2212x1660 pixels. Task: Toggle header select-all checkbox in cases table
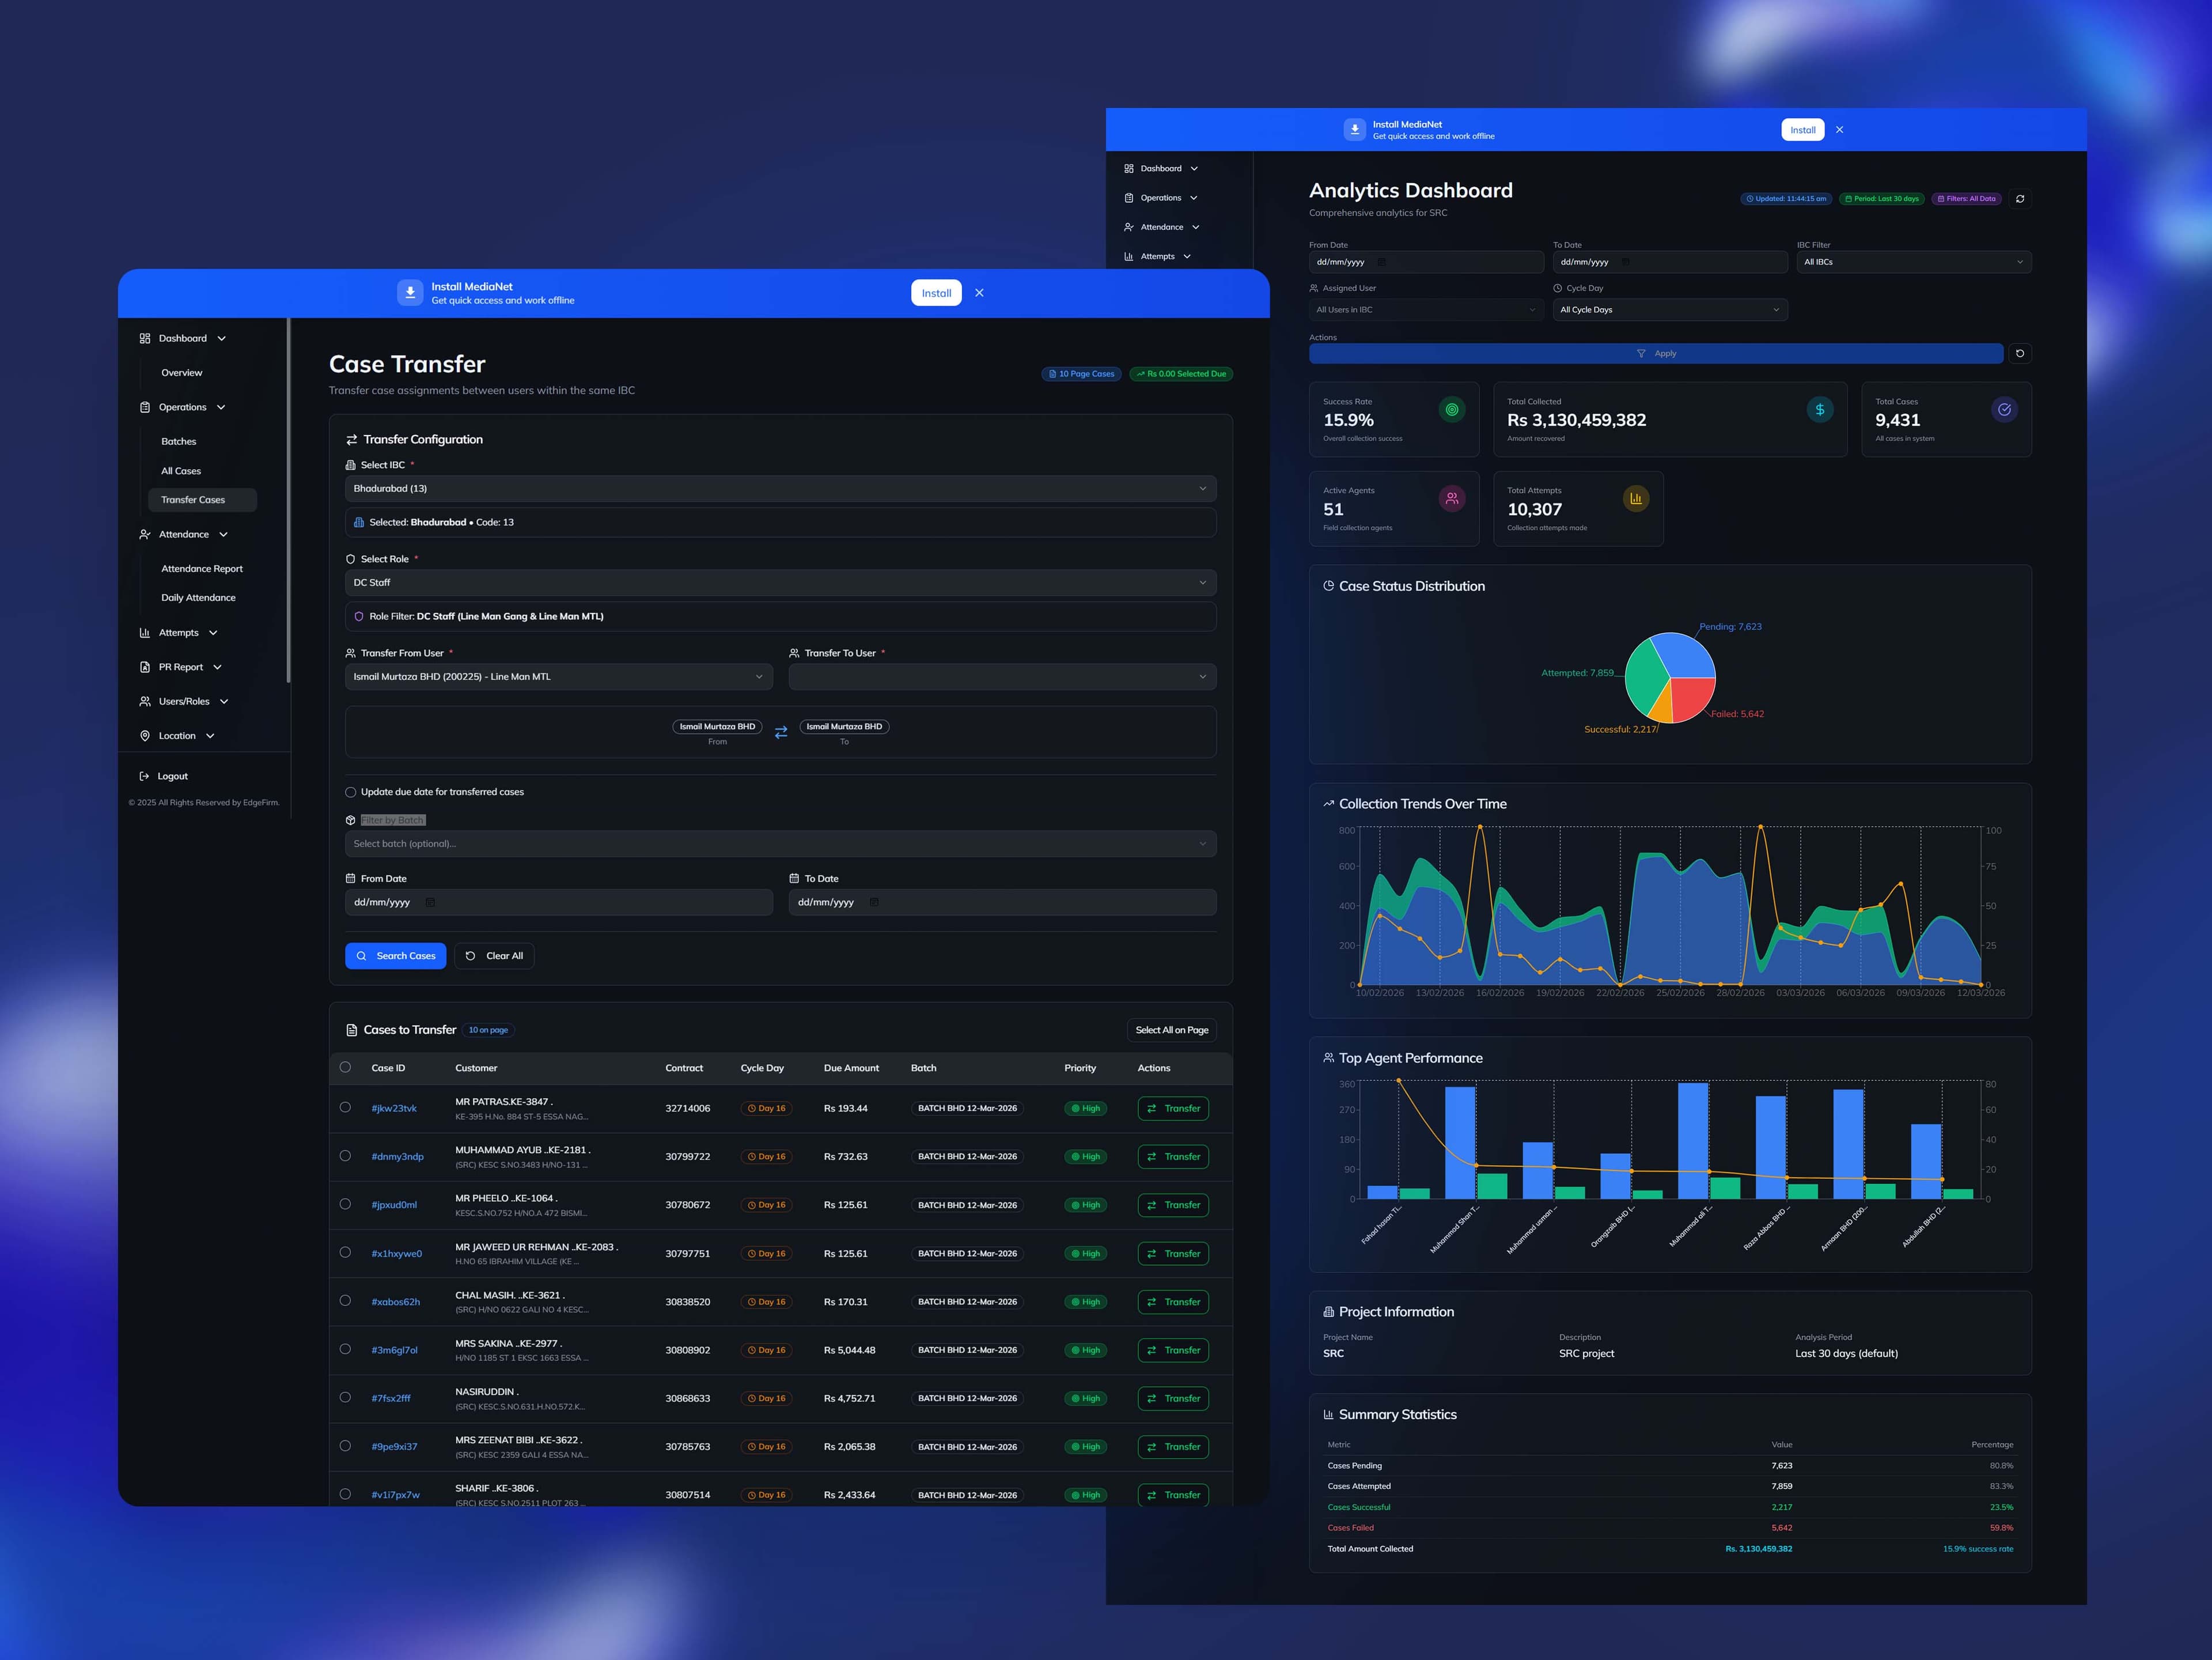(x=345, y=1067)
